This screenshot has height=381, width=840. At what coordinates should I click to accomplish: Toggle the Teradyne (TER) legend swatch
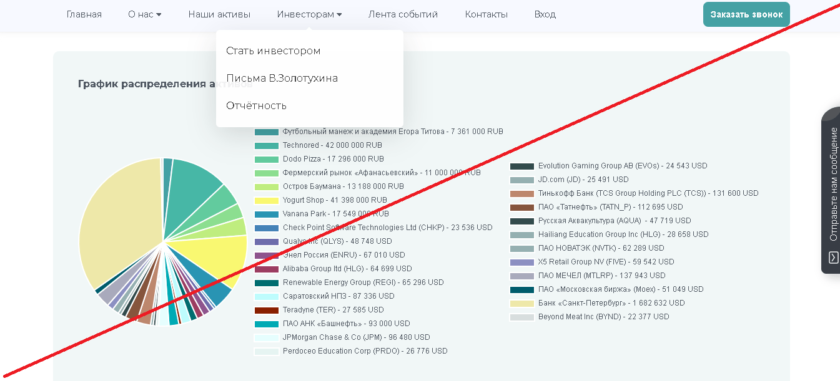point(267,310)
